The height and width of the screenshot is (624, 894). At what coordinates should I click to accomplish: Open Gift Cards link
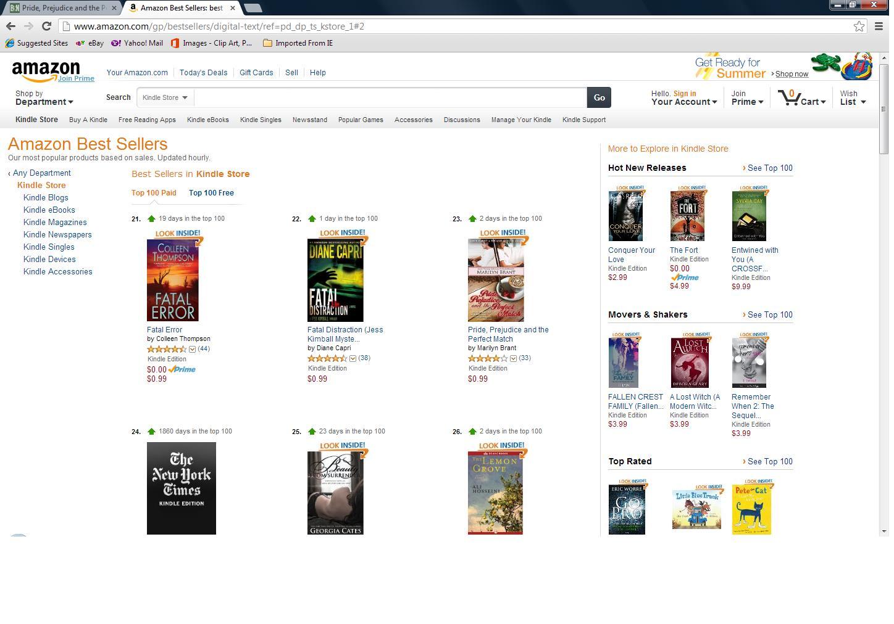point(256,73)
